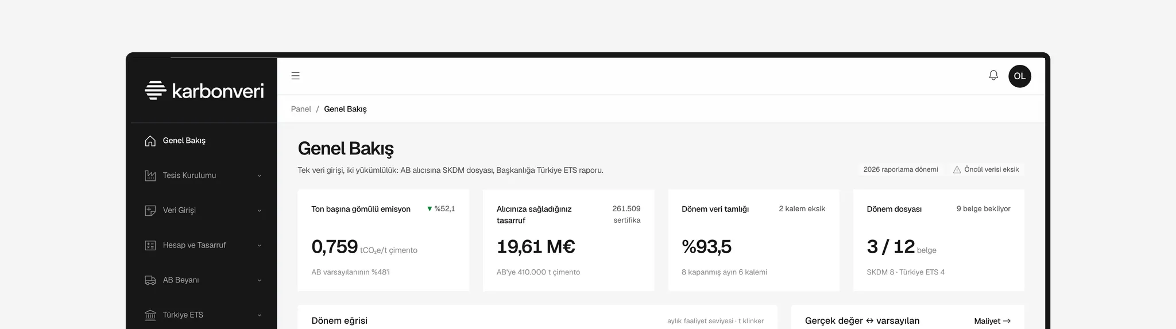Click the AB'ye 410.000 t çimento text
This screenshot has width=1176, height=329.
(538, 272)
